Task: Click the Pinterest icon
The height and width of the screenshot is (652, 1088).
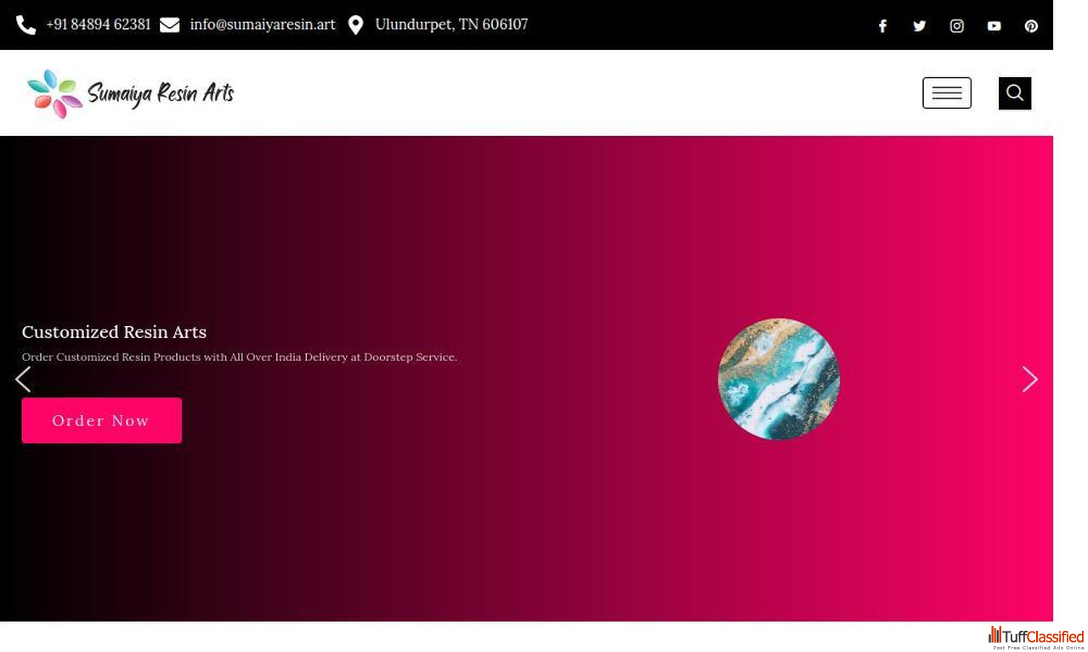Action: coord(1031,26)
